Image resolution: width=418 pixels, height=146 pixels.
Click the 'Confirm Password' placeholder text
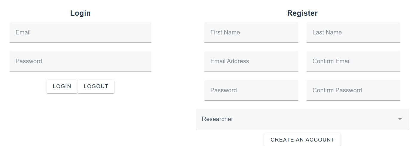(337, 90)
